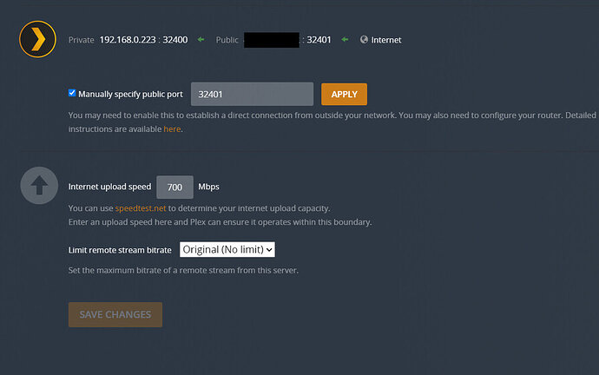Click public port 32401 in the status row
The height and width of the screenshot is (375, 599).
point(319,40)
